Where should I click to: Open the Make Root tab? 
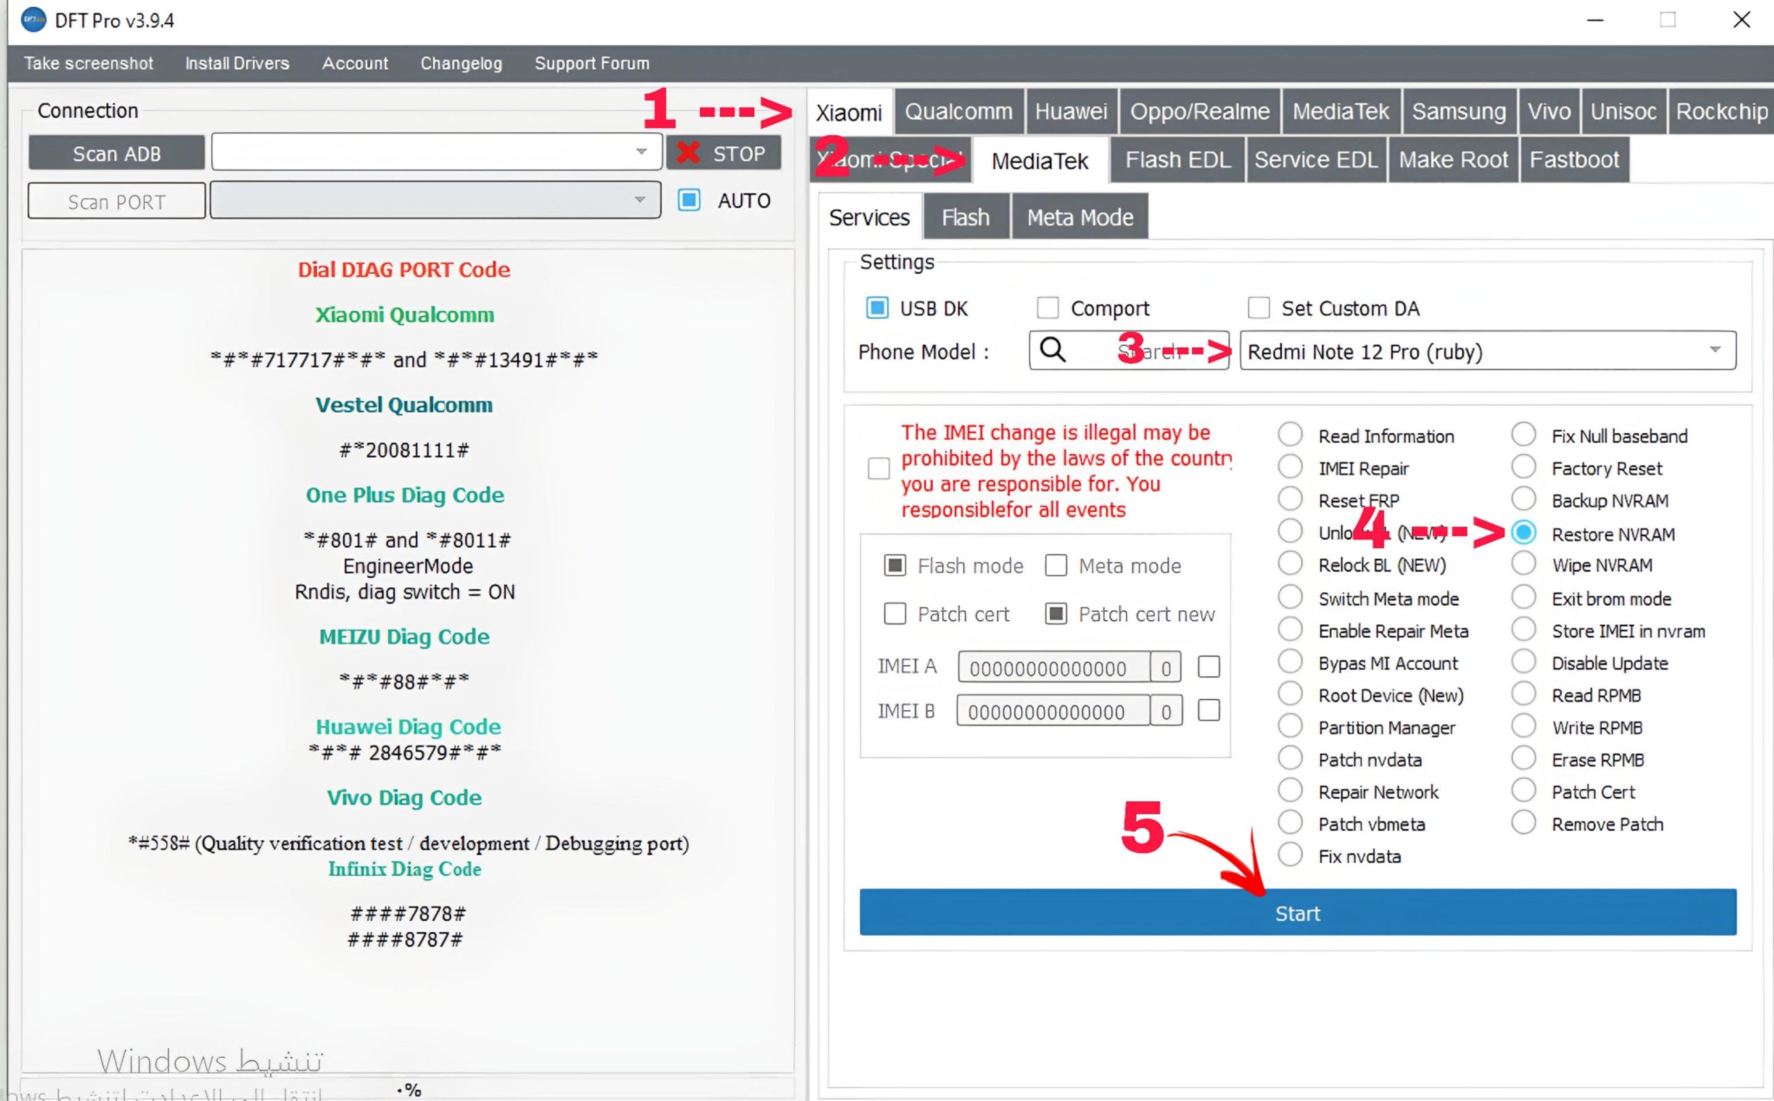[x=1453, y=159]
